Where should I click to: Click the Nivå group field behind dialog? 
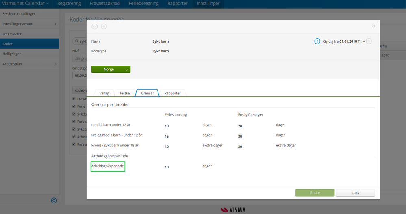click(x=80, y=59)
